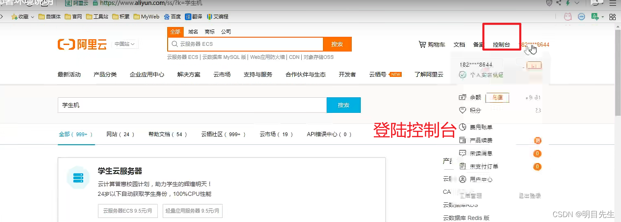Click the 学生机 search input field

click(x=192, y=105)
